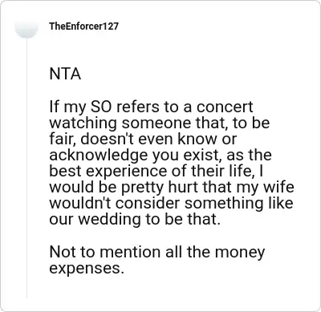
Task: Click the phrase 'to be that.' ending paragraph
Action: click(x=183, y=219)
